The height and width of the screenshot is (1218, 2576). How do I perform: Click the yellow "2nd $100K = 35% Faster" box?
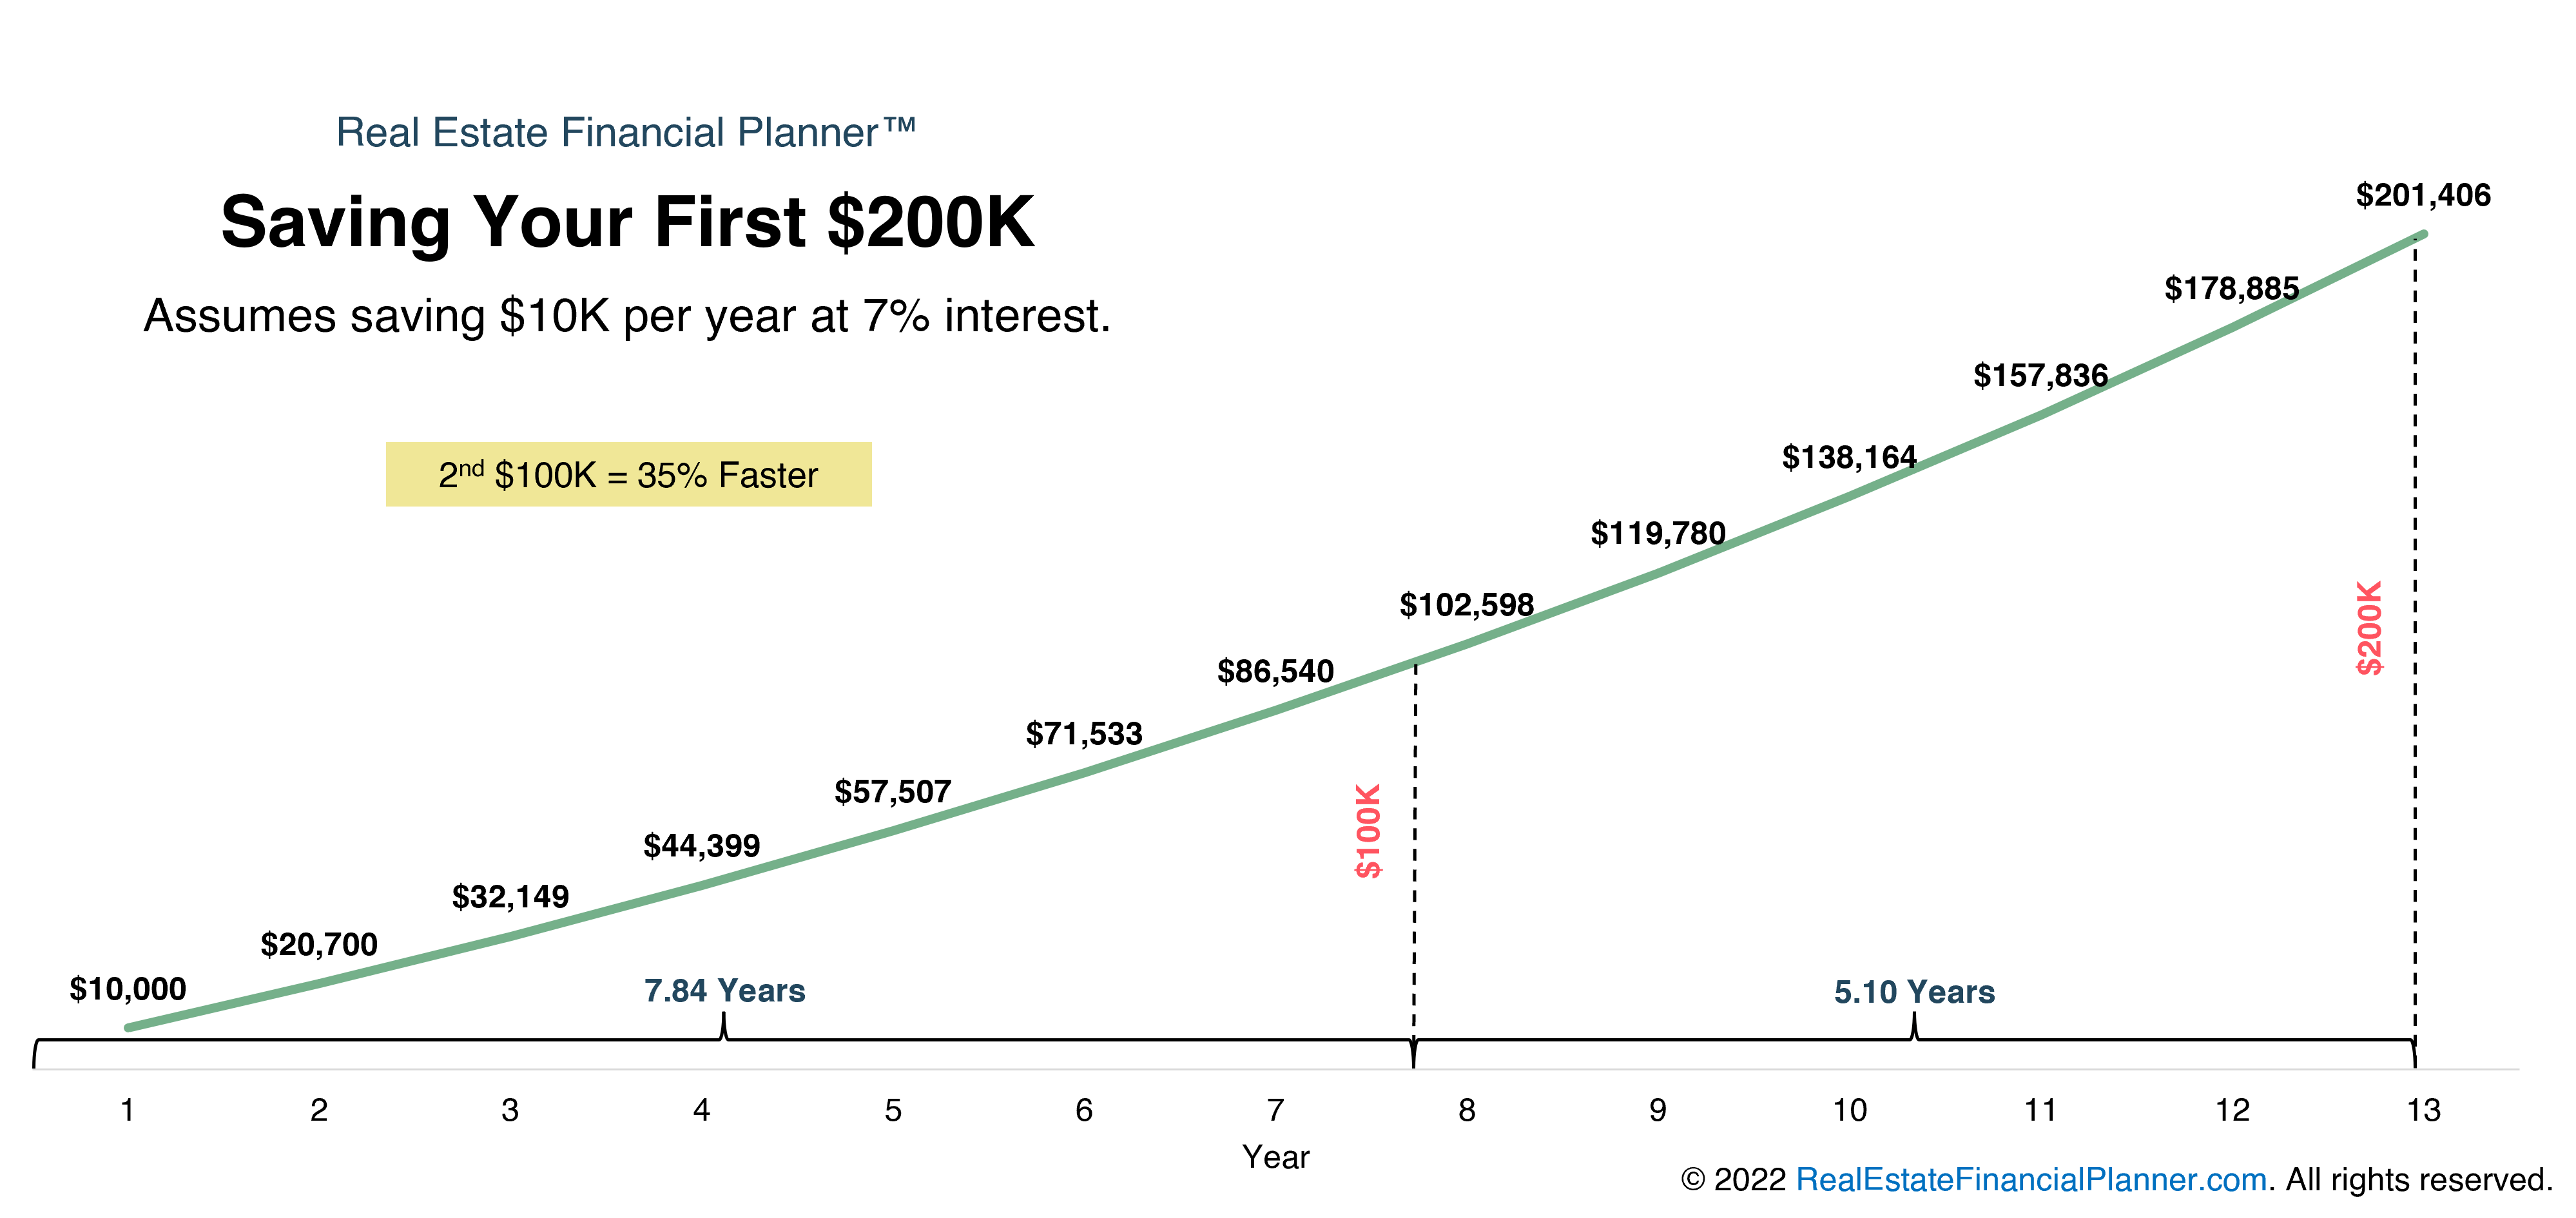tap(628, 475)
